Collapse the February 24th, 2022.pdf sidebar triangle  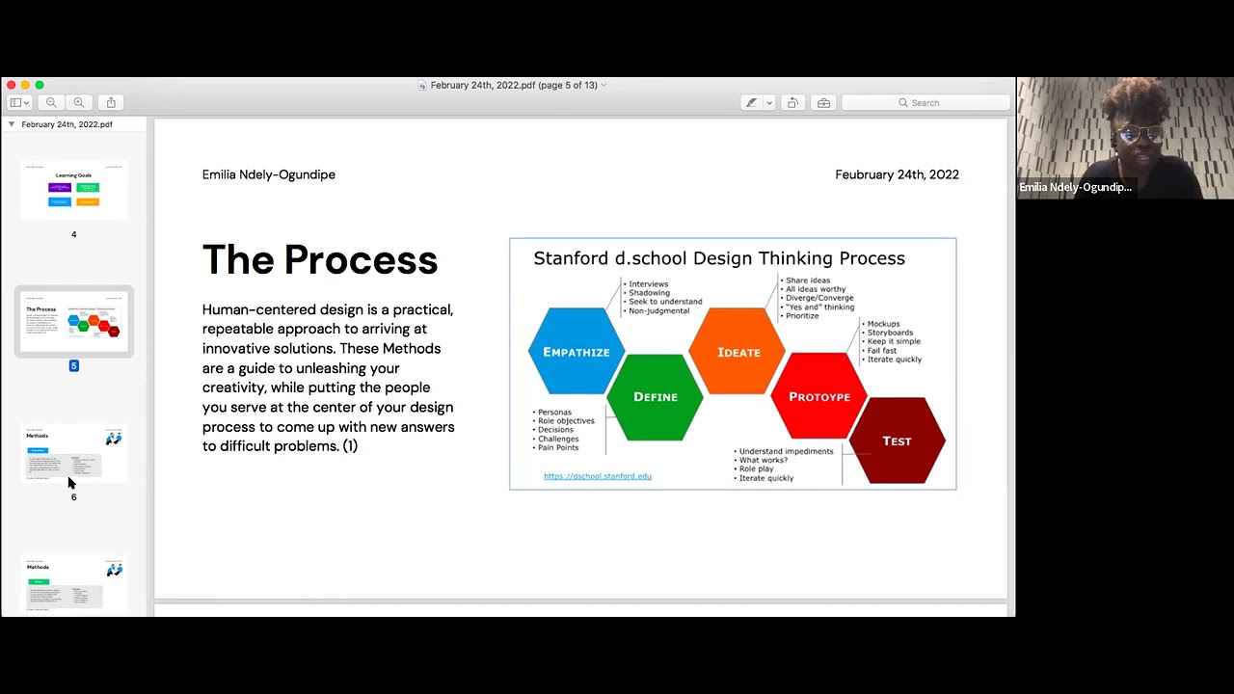click(12, 124)
